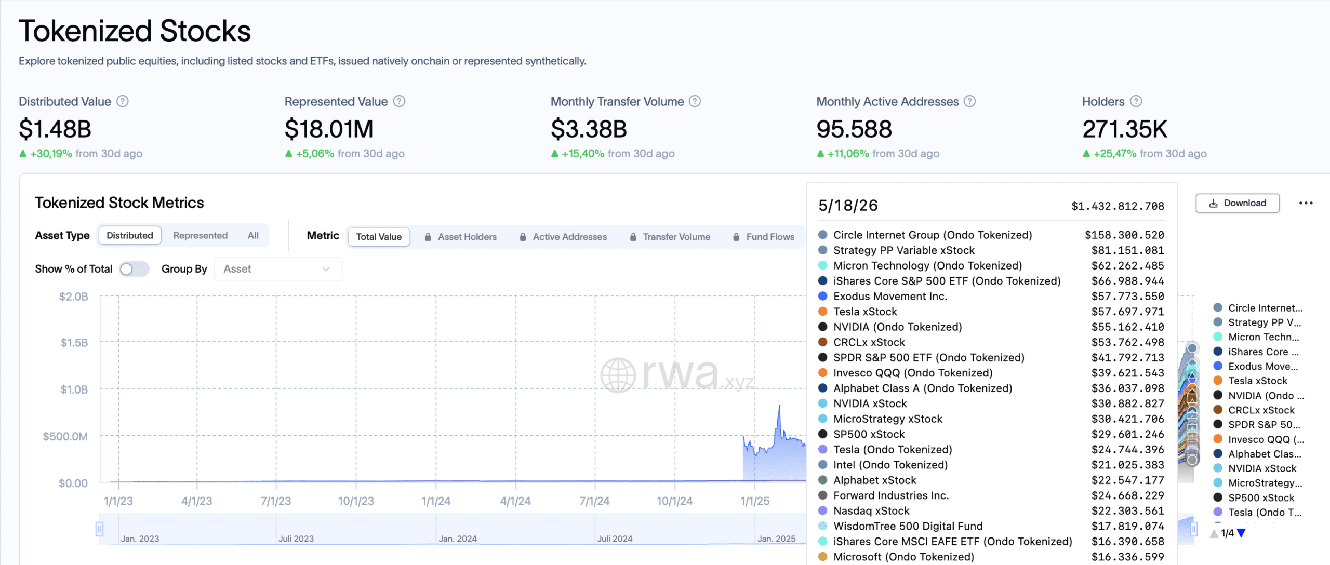The height and width of the screenshot is (565, 1330).
Task: Toggle the CRCLx xStock legend dot
Action: click(x=1218, y=410)
